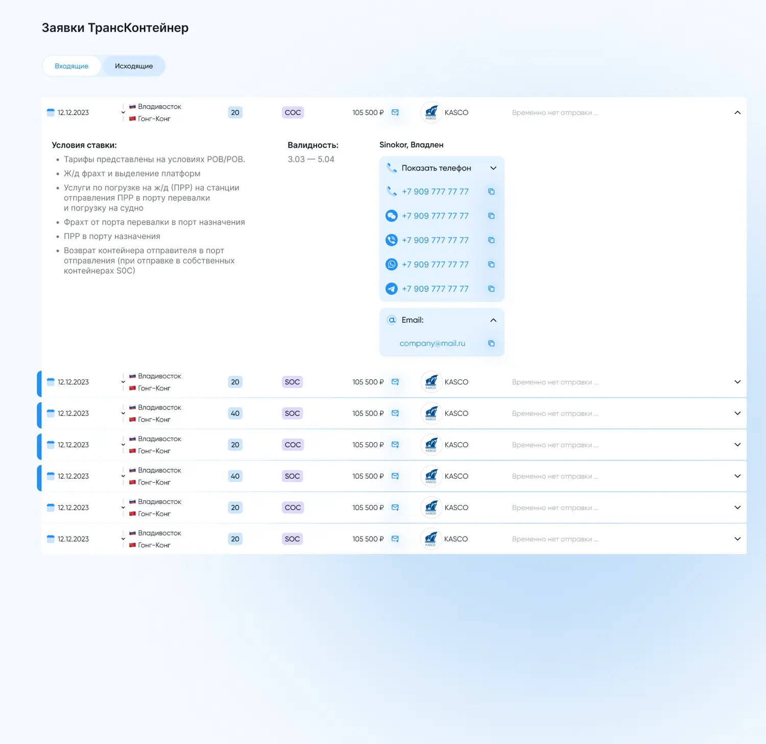
Task: Click the '105 500 ₽' price in the expanded row
Action: [x=368, y=112]
